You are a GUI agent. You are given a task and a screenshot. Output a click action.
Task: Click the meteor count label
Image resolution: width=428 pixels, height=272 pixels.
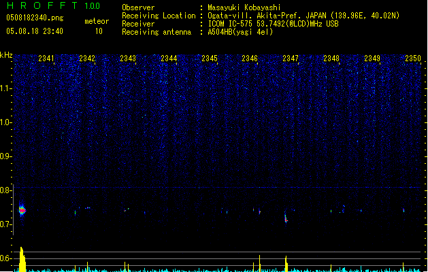click(x=97, y=21)
